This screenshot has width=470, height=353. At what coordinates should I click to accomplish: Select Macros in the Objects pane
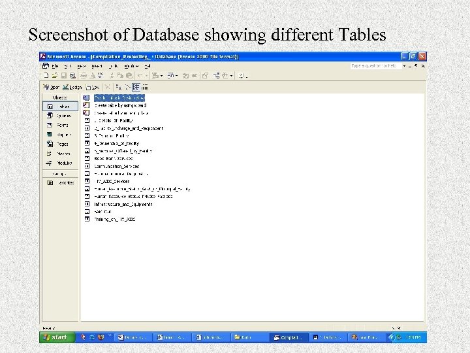pos(60,154)
